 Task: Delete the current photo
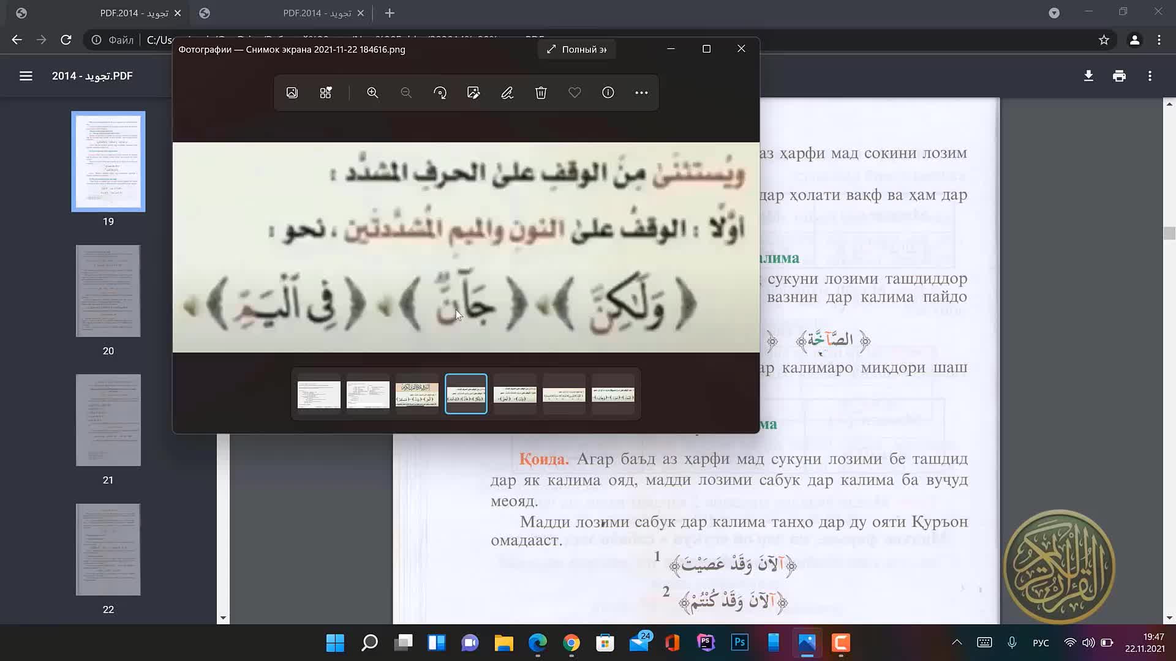541,92
